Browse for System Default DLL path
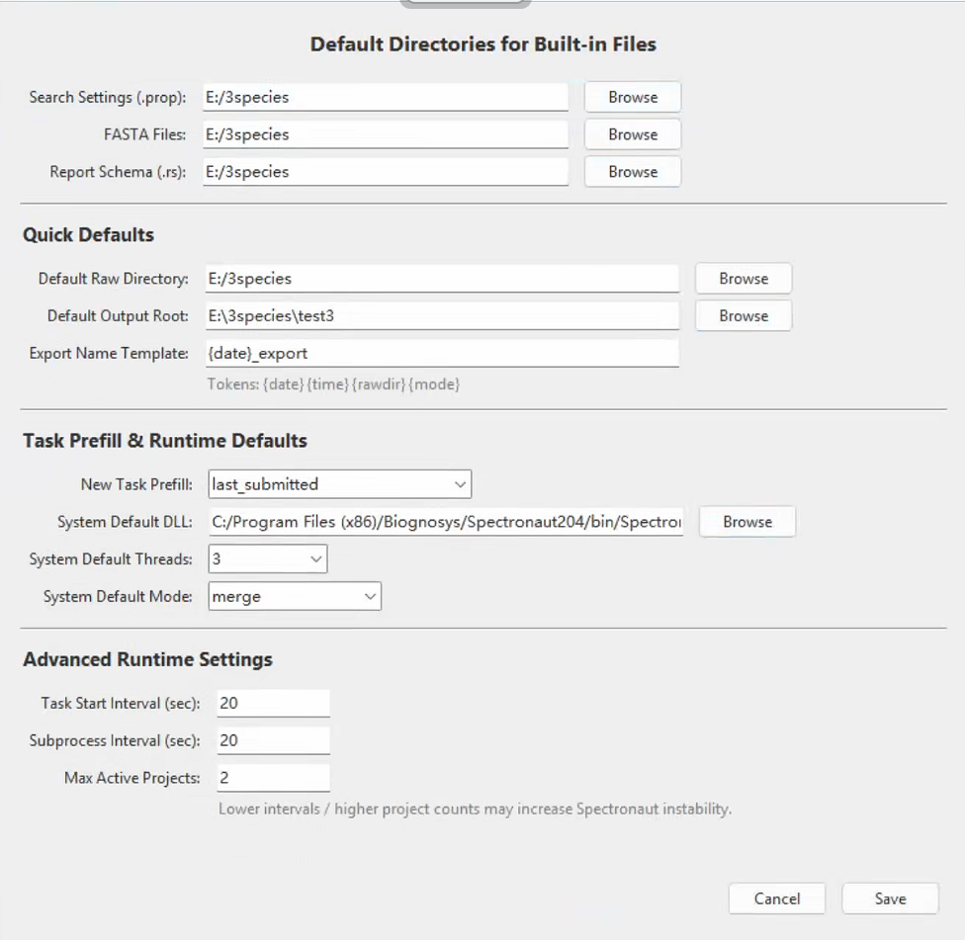Image resolution: width=965 pixels, height=940 pixels. 747,522
